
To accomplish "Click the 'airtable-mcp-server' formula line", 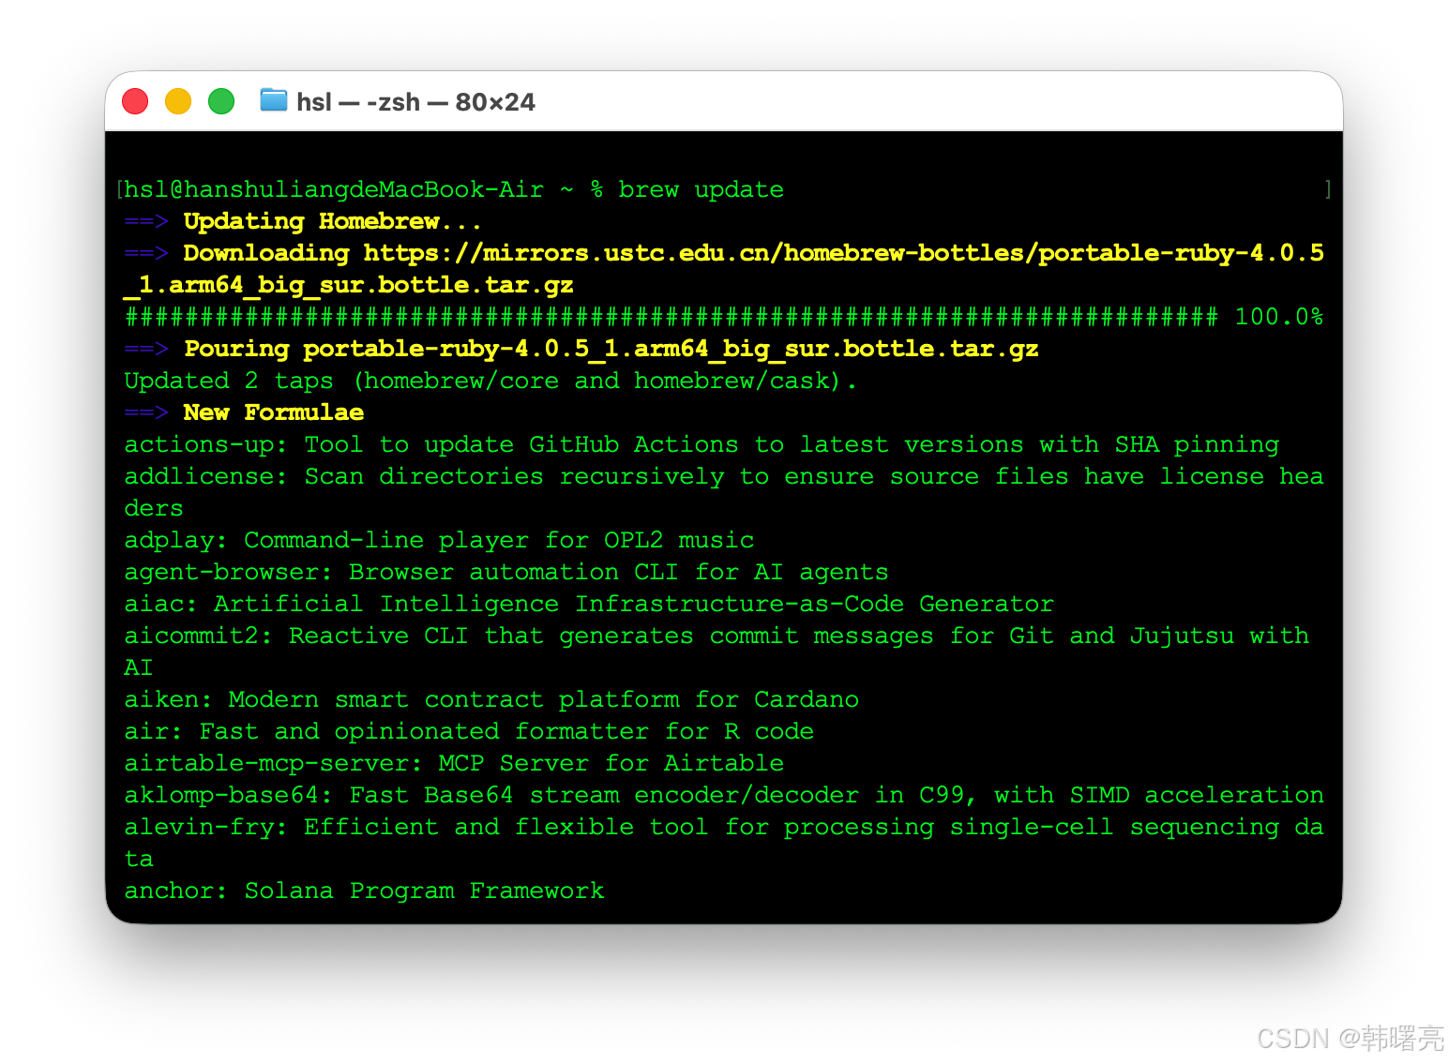I will point(454,763).
